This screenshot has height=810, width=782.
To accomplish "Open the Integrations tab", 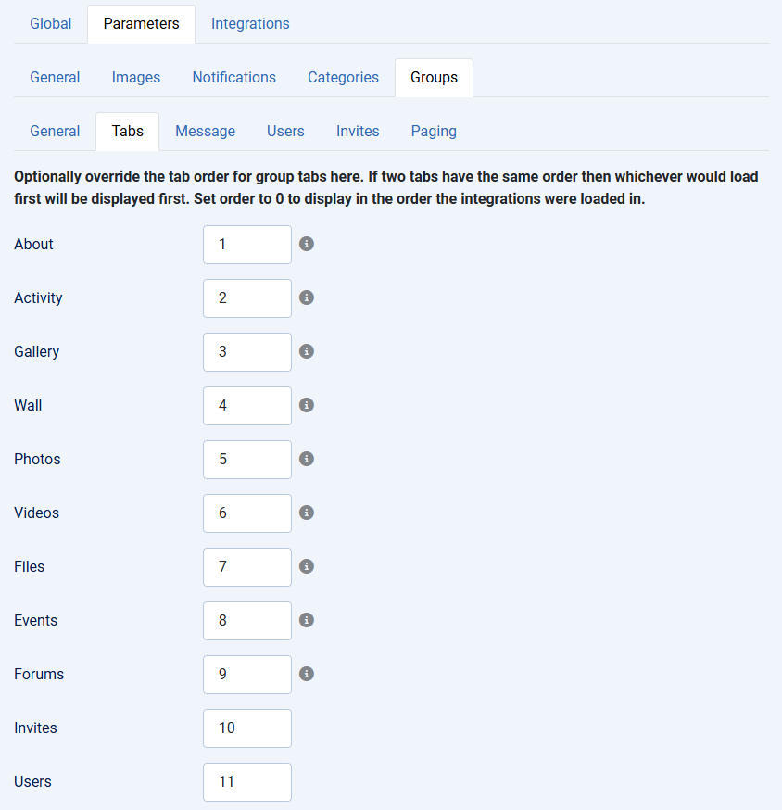I will pyautogui.click(x=250, y=24).
